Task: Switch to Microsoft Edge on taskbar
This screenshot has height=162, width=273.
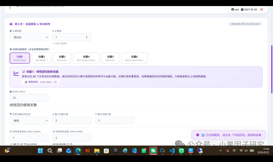Action: pos(78,151)
